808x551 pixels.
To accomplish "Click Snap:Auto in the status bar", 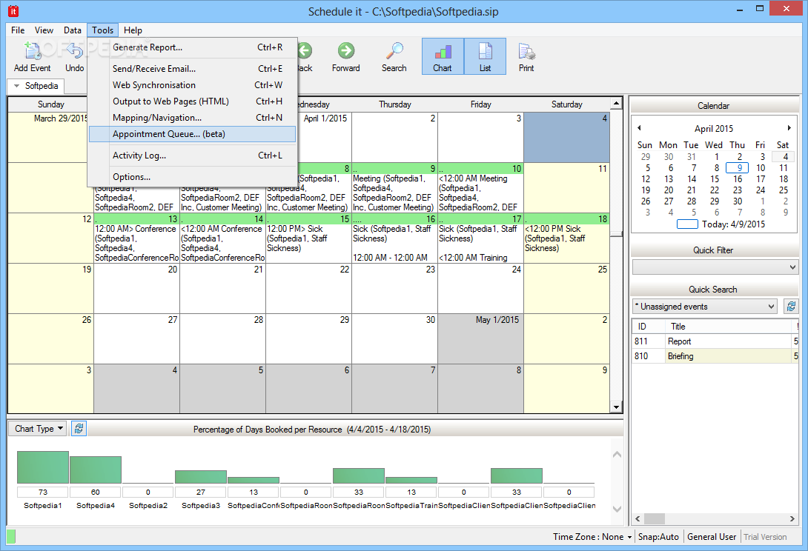I will [658, 537].
